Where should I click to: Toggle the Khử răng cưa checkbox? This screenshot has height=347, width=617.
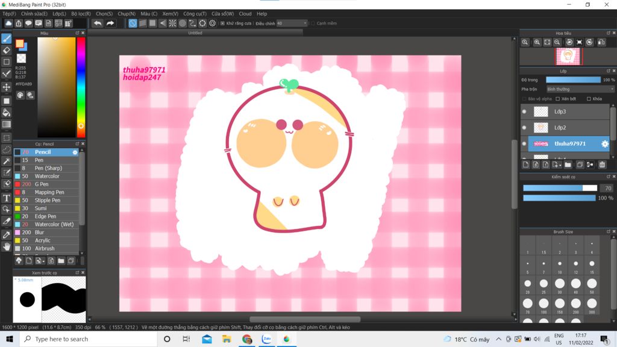pyautogui.click(x=223, y=23)
